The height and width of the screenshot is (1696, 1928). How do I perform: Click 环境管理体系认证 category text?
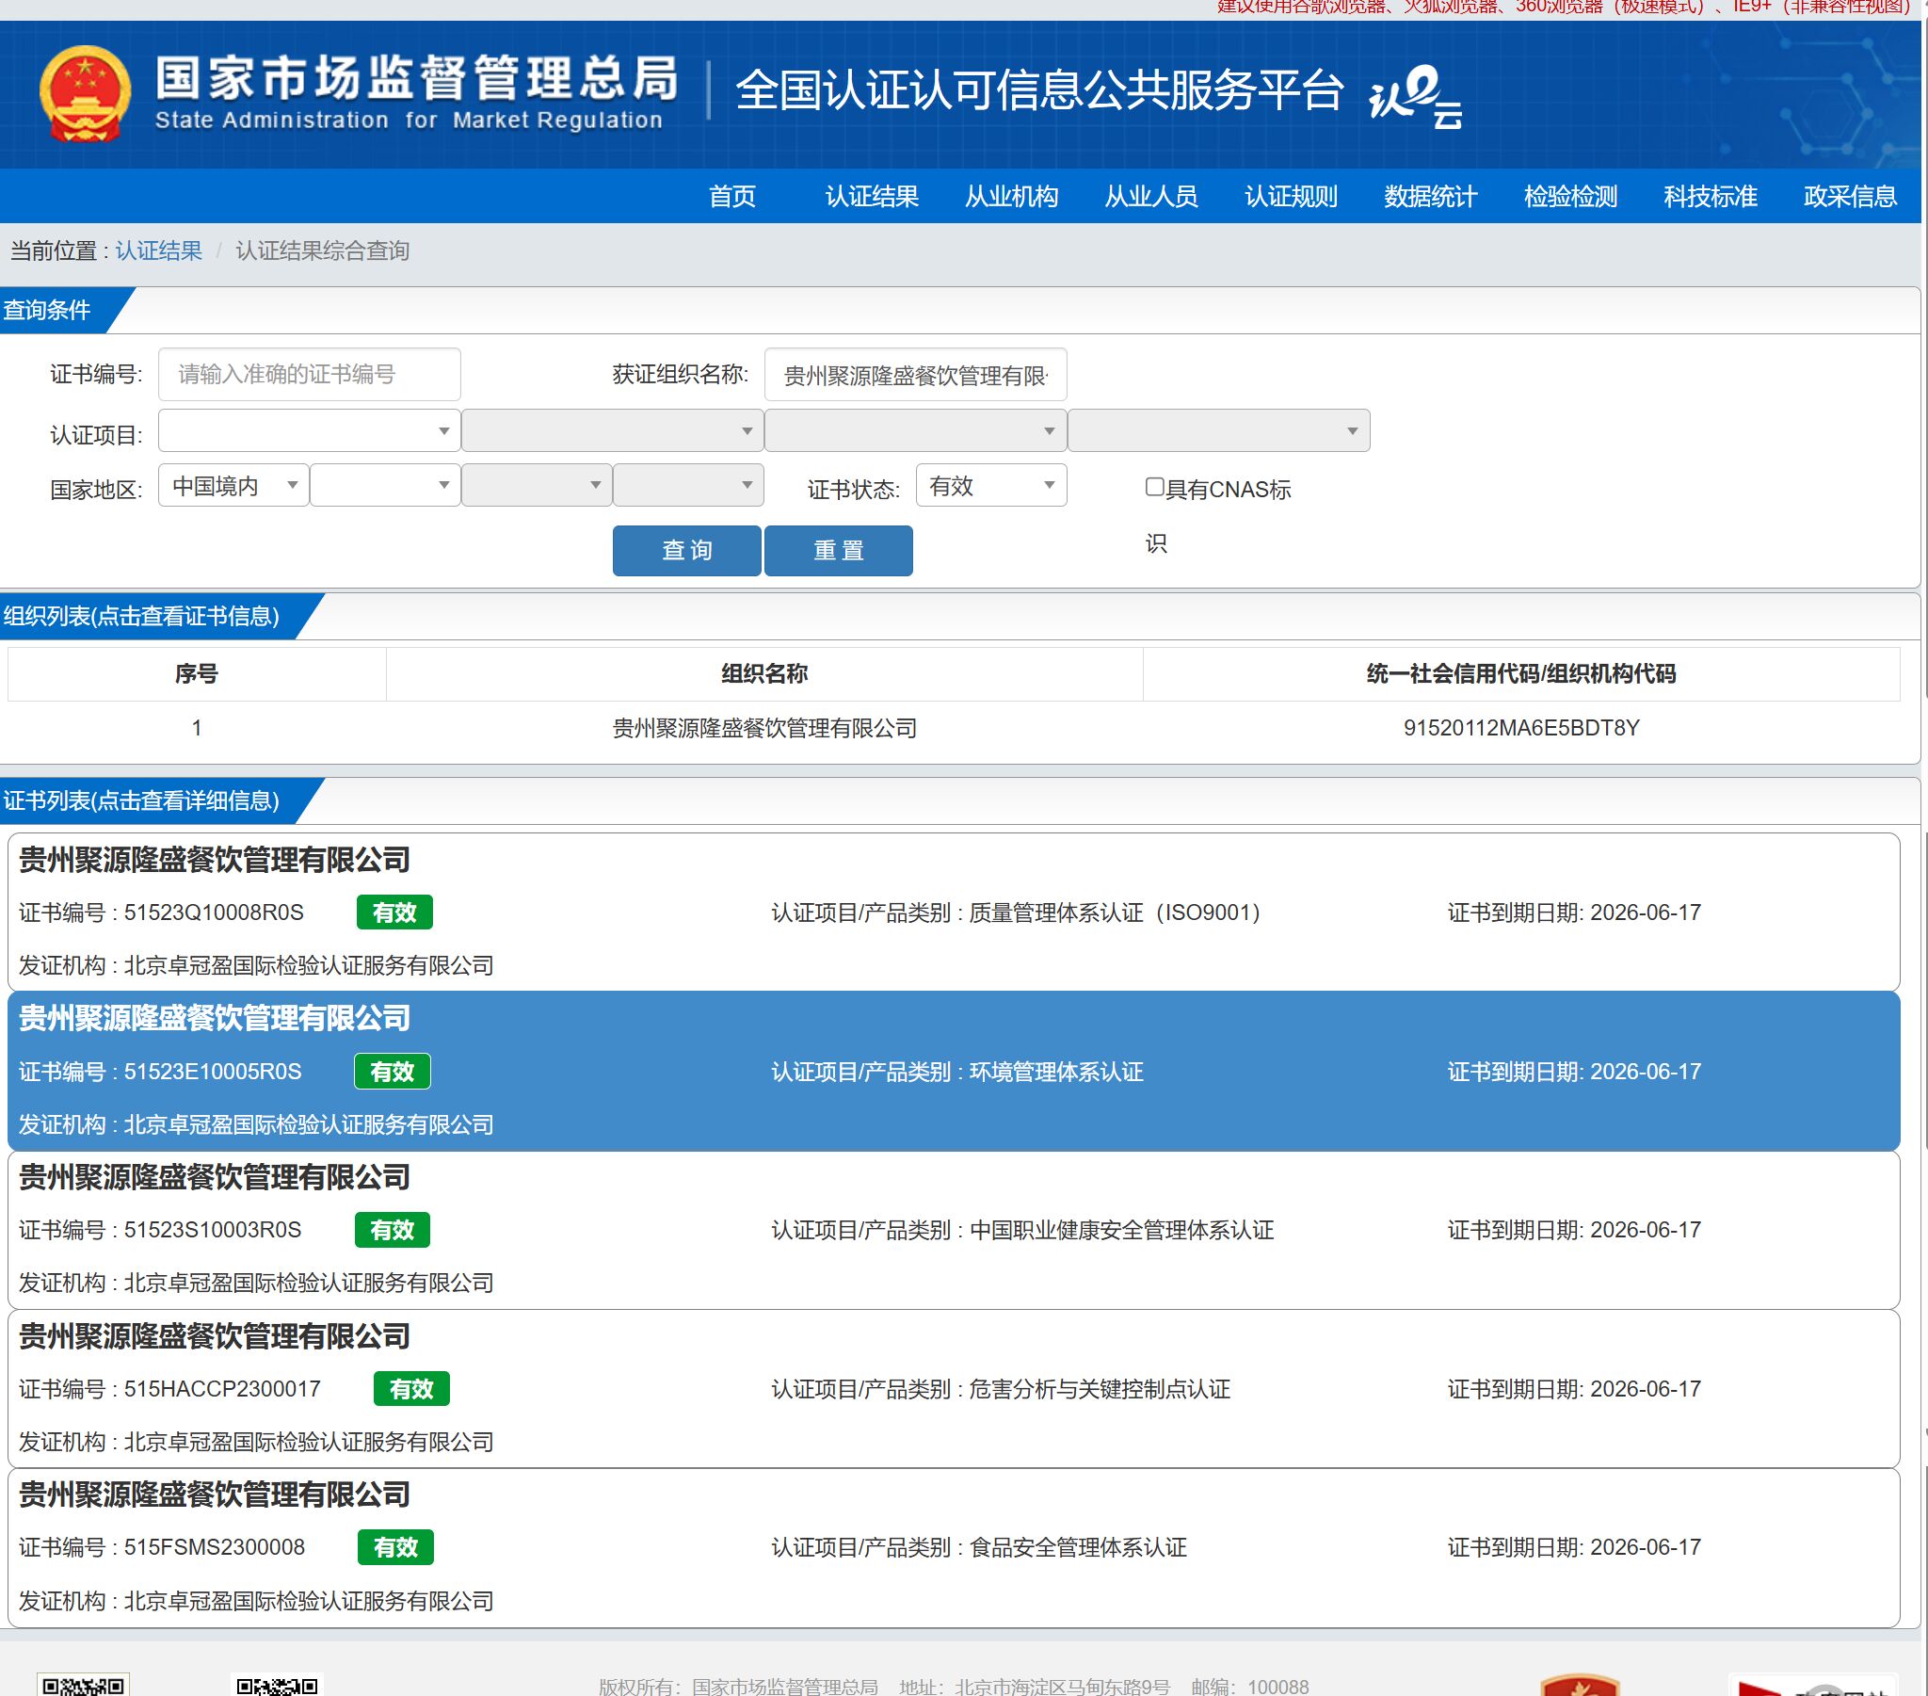coord(1056,1073)
